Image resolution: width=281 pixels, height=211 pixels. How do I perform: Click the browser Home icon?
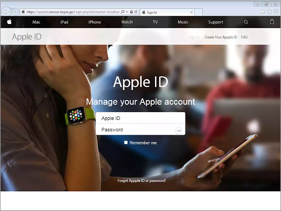pos(263,12)
